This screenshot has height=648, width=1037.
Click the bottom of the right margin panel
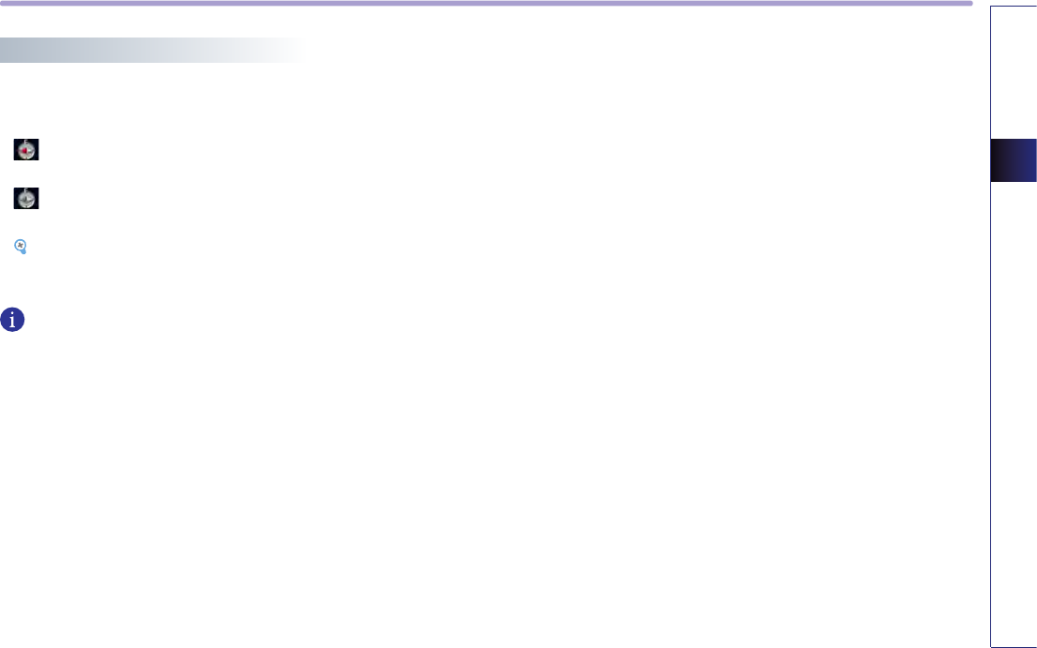click(x=1014, y=635)
